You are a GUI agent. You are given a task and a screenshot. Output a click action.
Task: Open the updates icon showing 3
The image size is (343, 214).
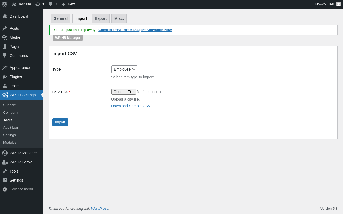[x=38, y=4]
